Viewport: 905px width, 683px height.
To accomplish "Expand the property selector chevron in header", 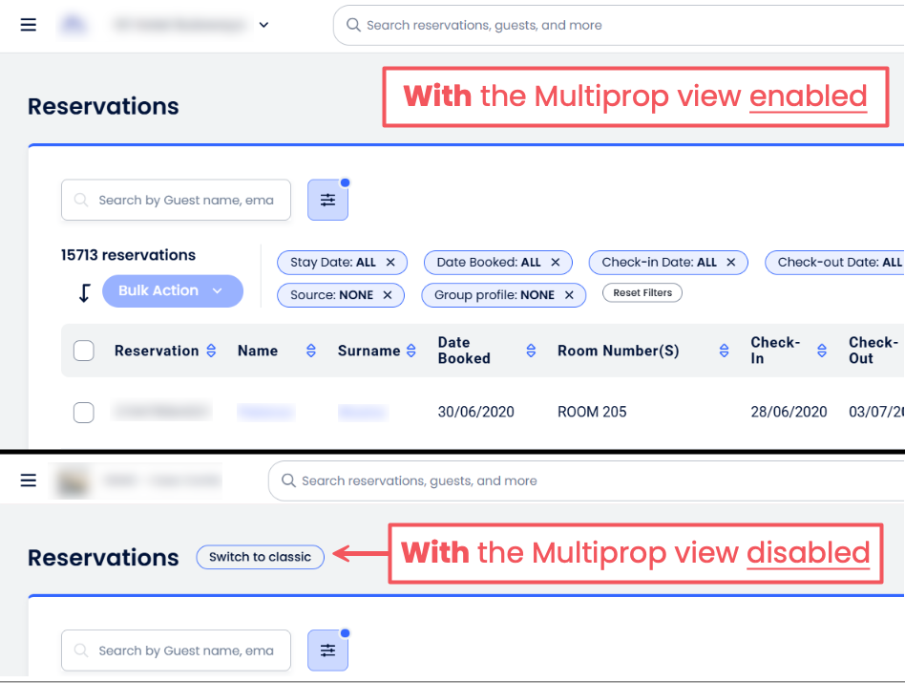I will [x=264, y=25].
